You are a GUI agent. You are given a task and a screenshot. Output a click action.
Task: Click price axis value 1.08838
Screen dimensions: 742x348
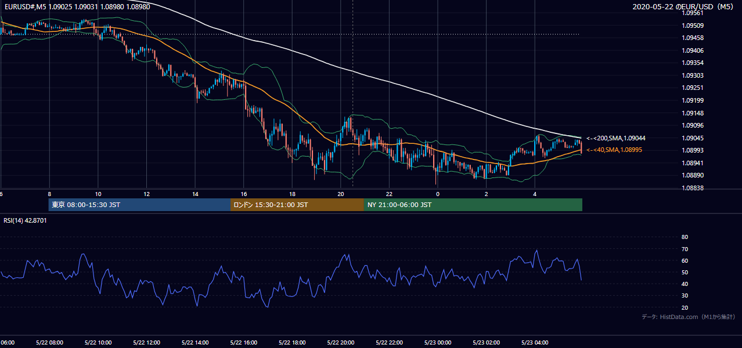[x=692, y=188]
